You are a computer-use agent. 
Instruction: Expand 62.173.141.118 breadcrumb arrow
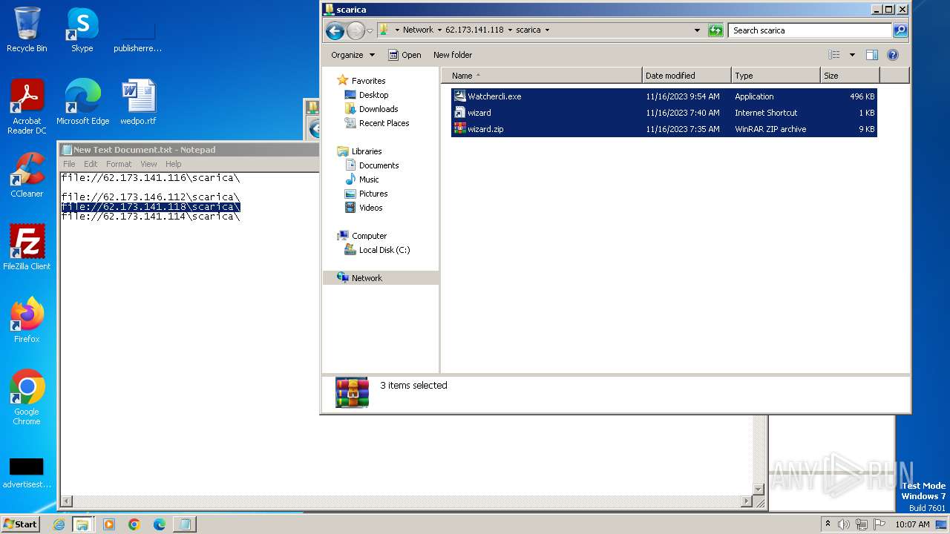pyautogui.click(x=510, y=30)
